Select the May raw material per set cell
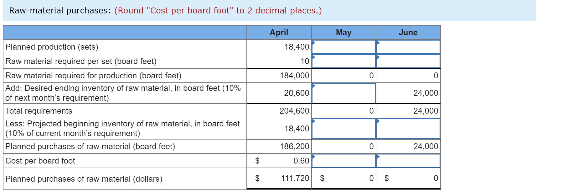 [343, 61]
